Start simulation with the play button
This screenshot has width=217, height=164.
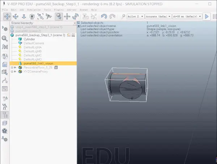point(207,17)
